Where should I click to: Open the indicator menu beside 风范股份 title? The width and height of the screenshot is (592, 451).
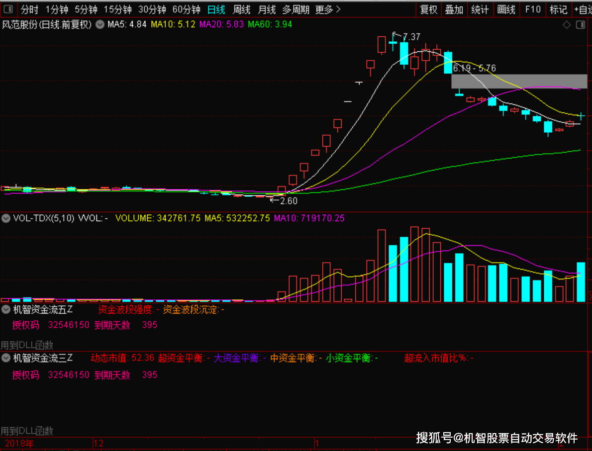pyautogui.click(x=99, y=24)
